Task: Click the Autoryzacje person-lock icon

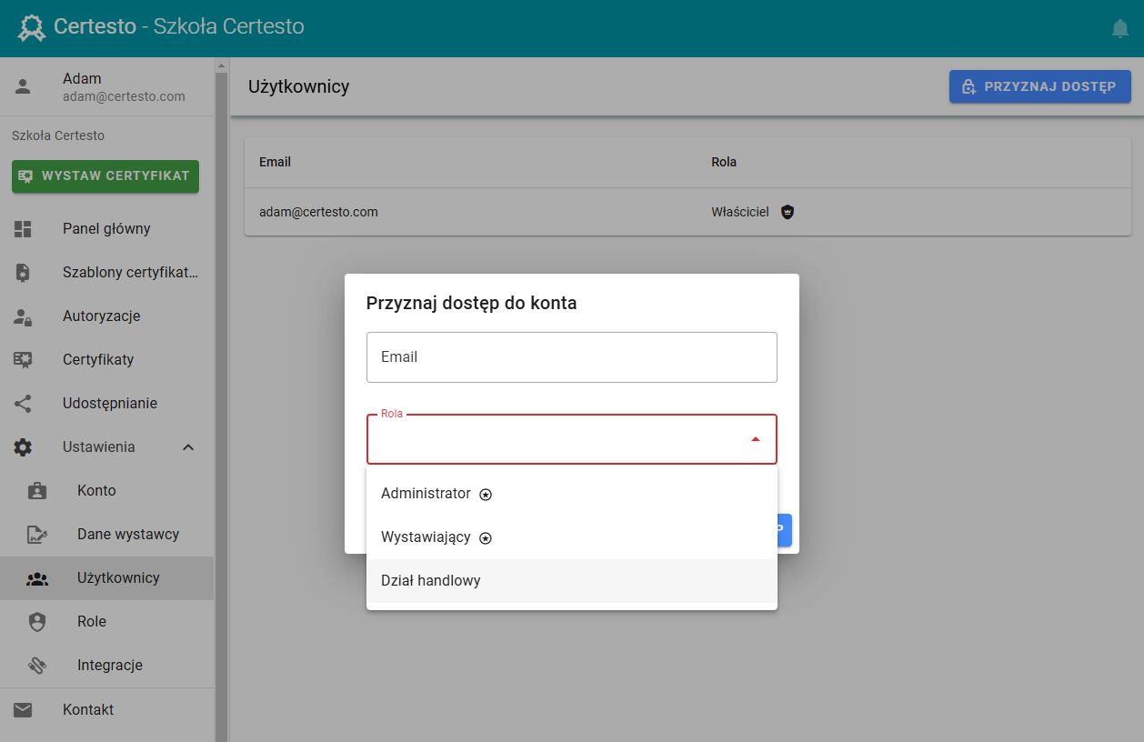Action: [23, 316]
